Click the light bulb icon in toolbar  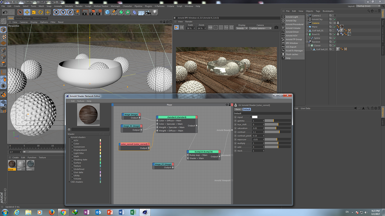[x=155, y=12]
